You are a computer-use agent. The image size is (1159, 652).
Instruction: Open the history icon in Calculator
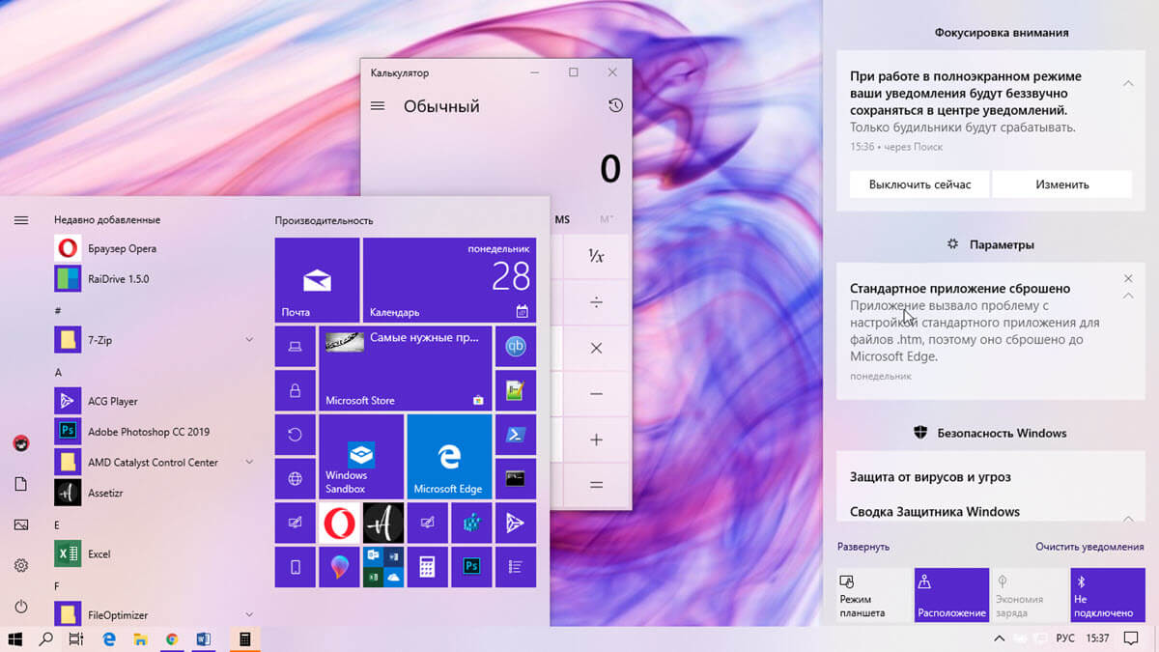coord(615,106)
